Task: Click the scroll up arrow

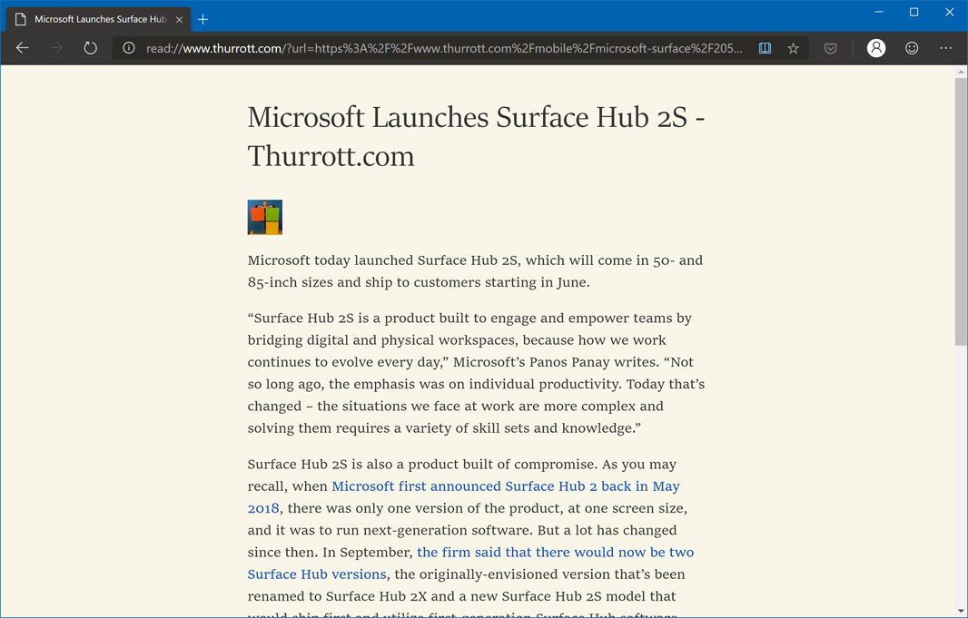Action: [x=961, y=72]
